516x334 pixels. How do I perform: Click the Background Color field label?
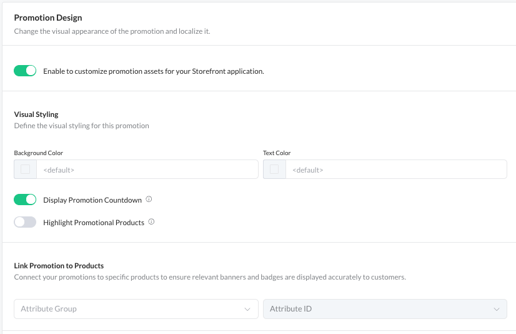click(39, 153)
